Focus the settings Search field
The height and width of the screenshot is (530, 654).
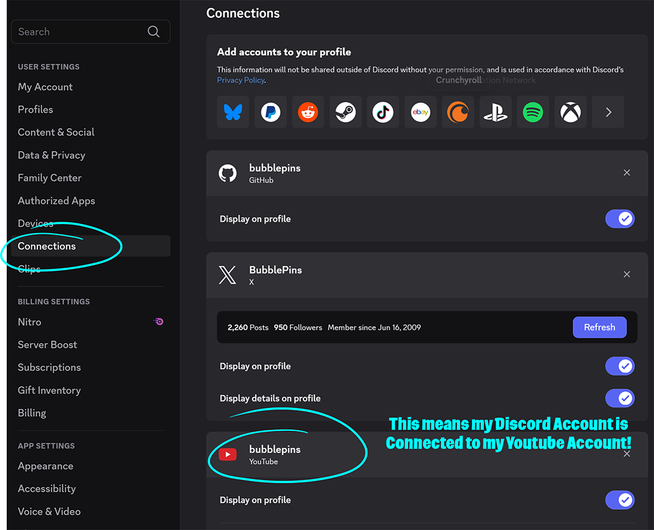91,32
